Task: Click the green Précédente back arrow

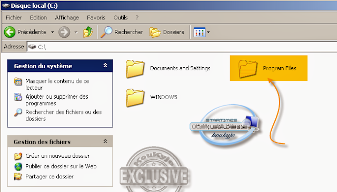Action: pyautogui.click(x=9, y=32)
